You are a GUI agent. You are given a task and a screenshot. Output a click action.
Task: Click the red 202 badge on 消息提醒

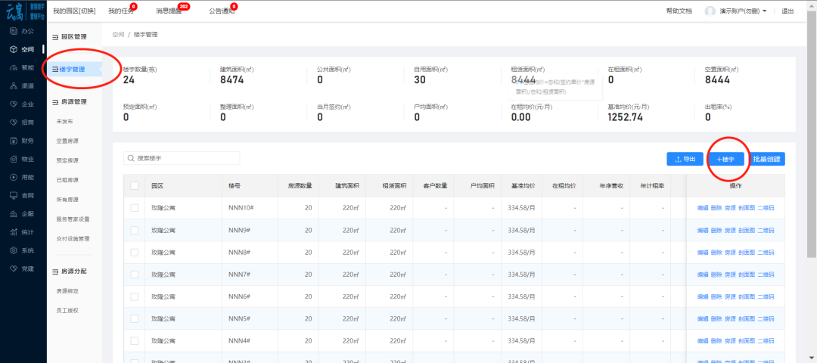tap(183, 6)
